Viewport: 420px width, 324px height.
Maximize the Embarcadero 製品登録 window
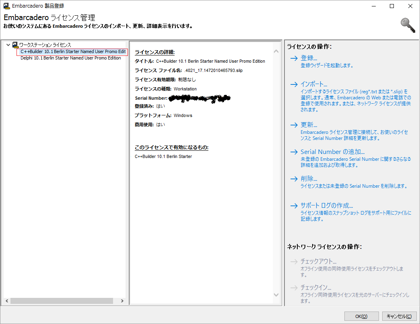392,6
